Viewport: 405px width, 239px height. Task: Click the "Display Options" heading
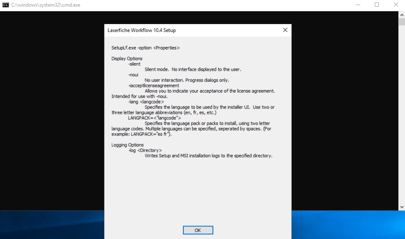127,59
